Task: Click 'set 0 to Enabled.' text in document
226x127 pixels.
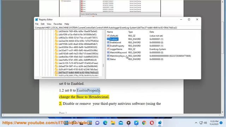Action: 72,84
